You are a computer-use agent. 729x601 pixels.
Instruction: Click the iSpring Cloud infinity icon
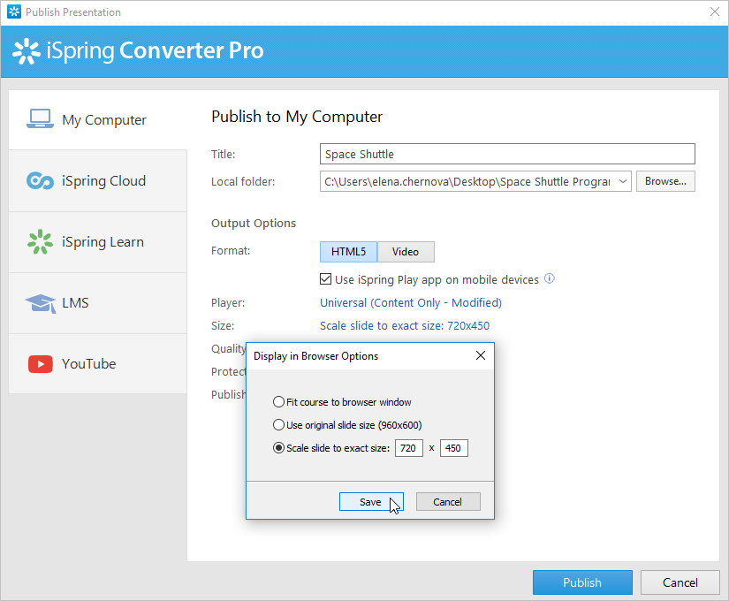[40, 180]
